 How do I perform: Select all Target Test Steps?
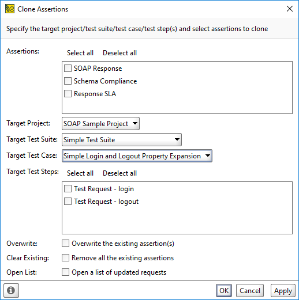click(x=80, y=173)
